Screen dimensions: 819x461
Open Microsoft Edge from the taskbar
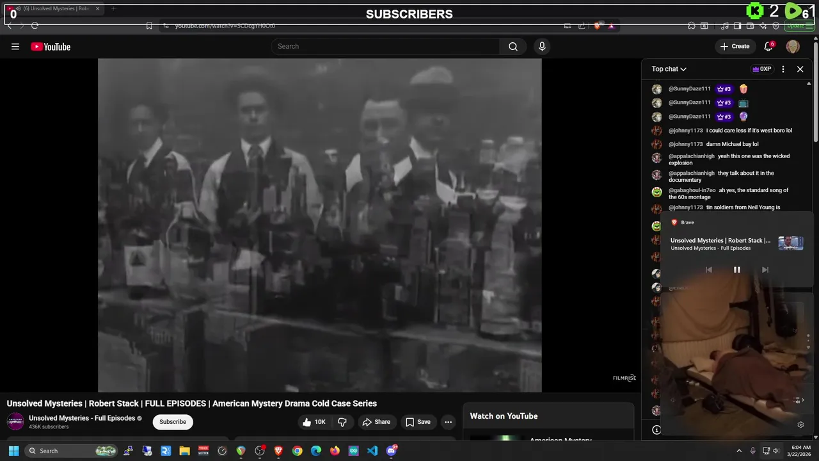[x=316, y=451]
